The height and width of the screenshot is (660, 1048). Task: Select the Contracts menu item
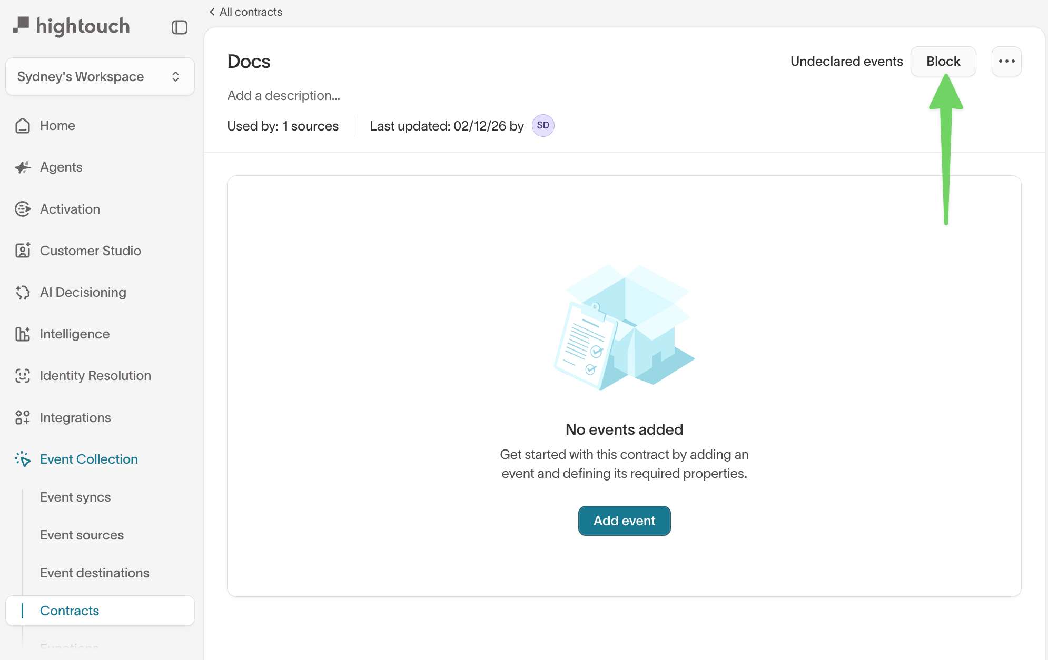coord(70,611)
